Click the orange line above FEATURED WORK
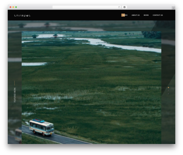183x155 pixels. 14,83
